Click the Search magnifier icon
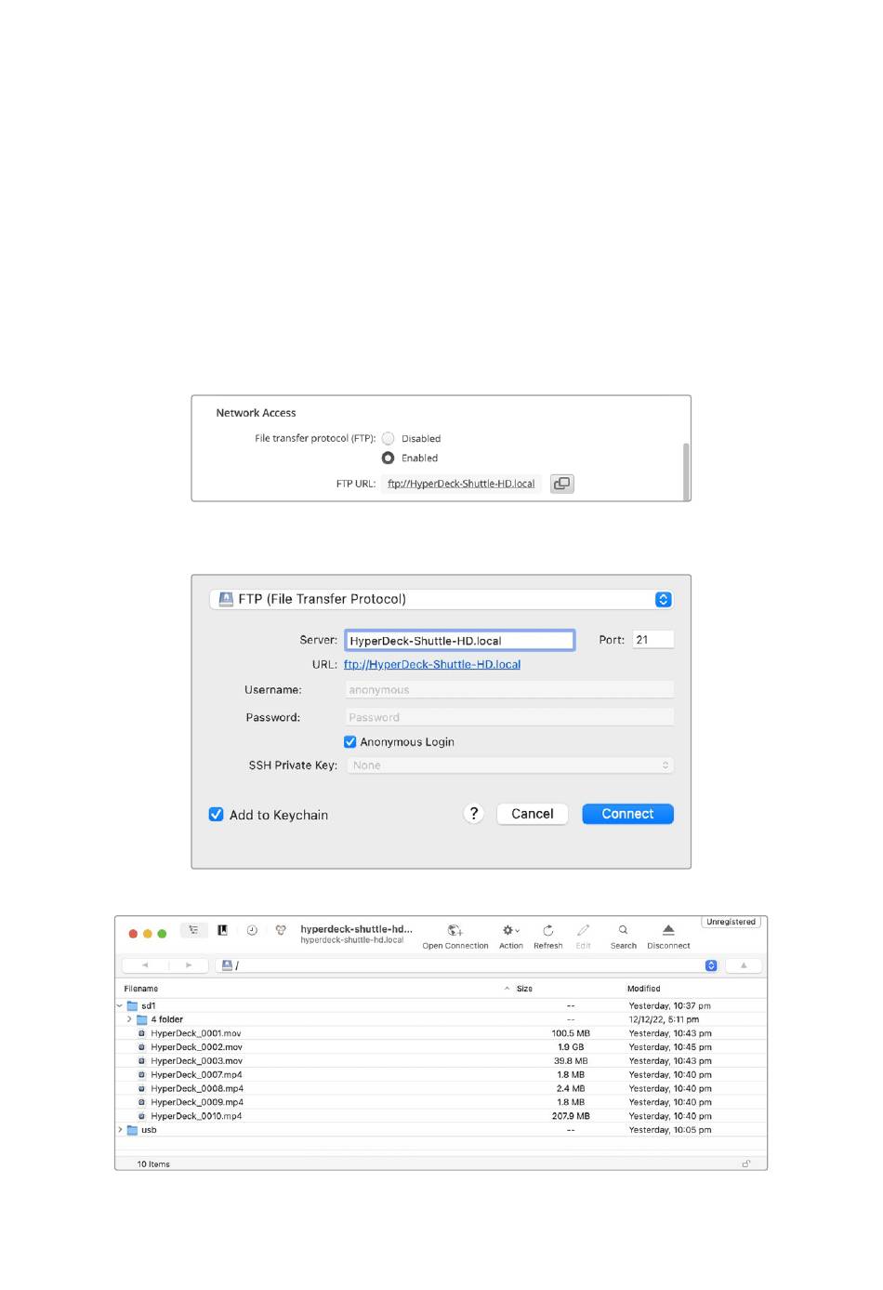The image size is (883, 1290). tap(623, 930)
